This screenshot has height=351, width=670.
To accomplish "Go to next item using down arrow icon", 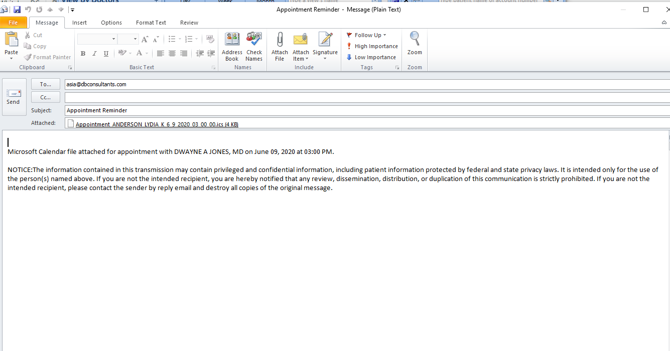I will pos(61,10).
